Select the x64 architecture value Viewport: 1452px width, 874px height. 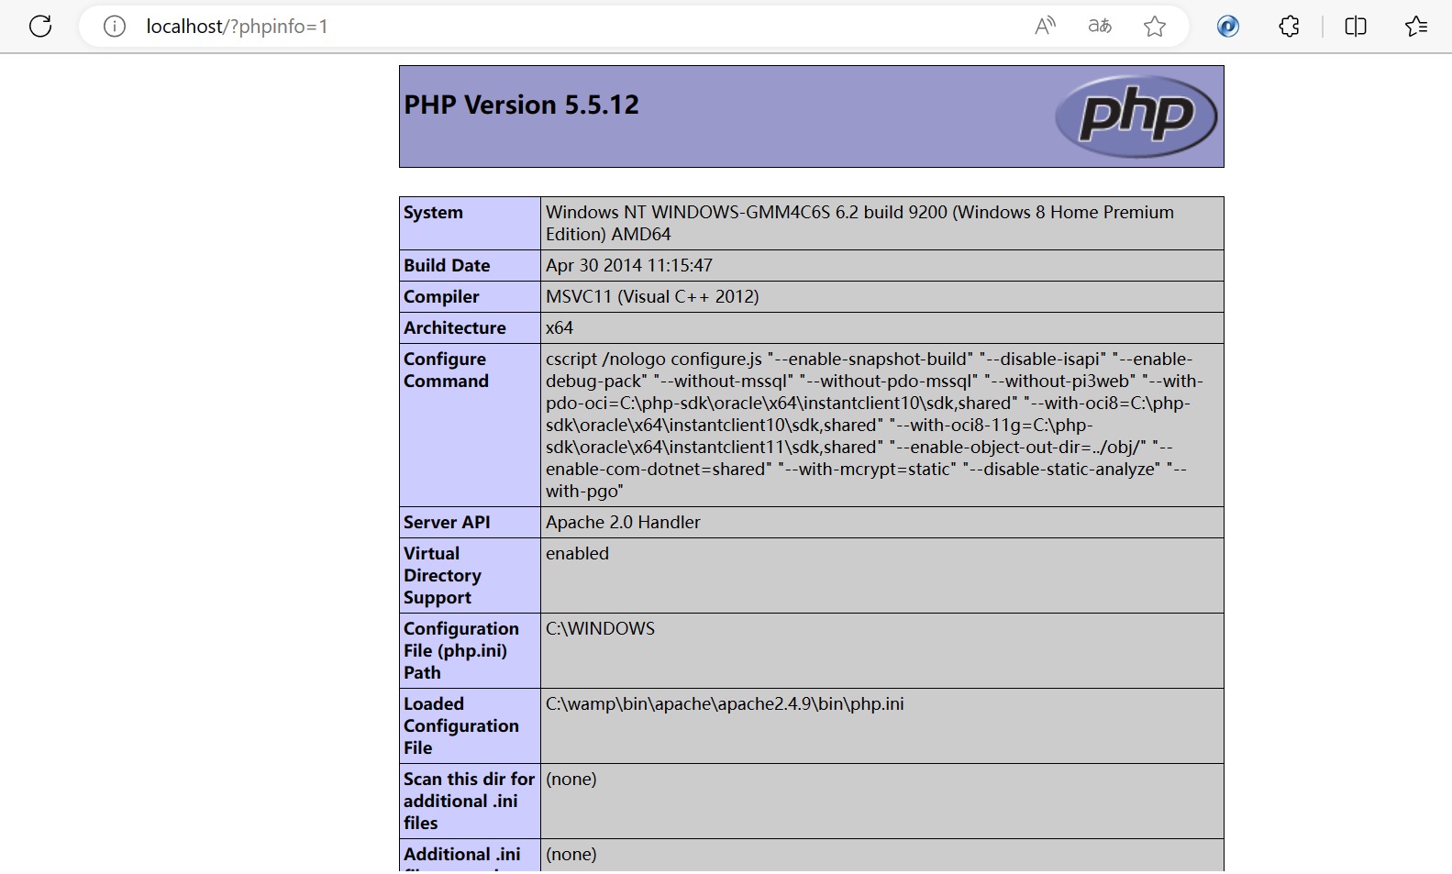coord(560,327)
